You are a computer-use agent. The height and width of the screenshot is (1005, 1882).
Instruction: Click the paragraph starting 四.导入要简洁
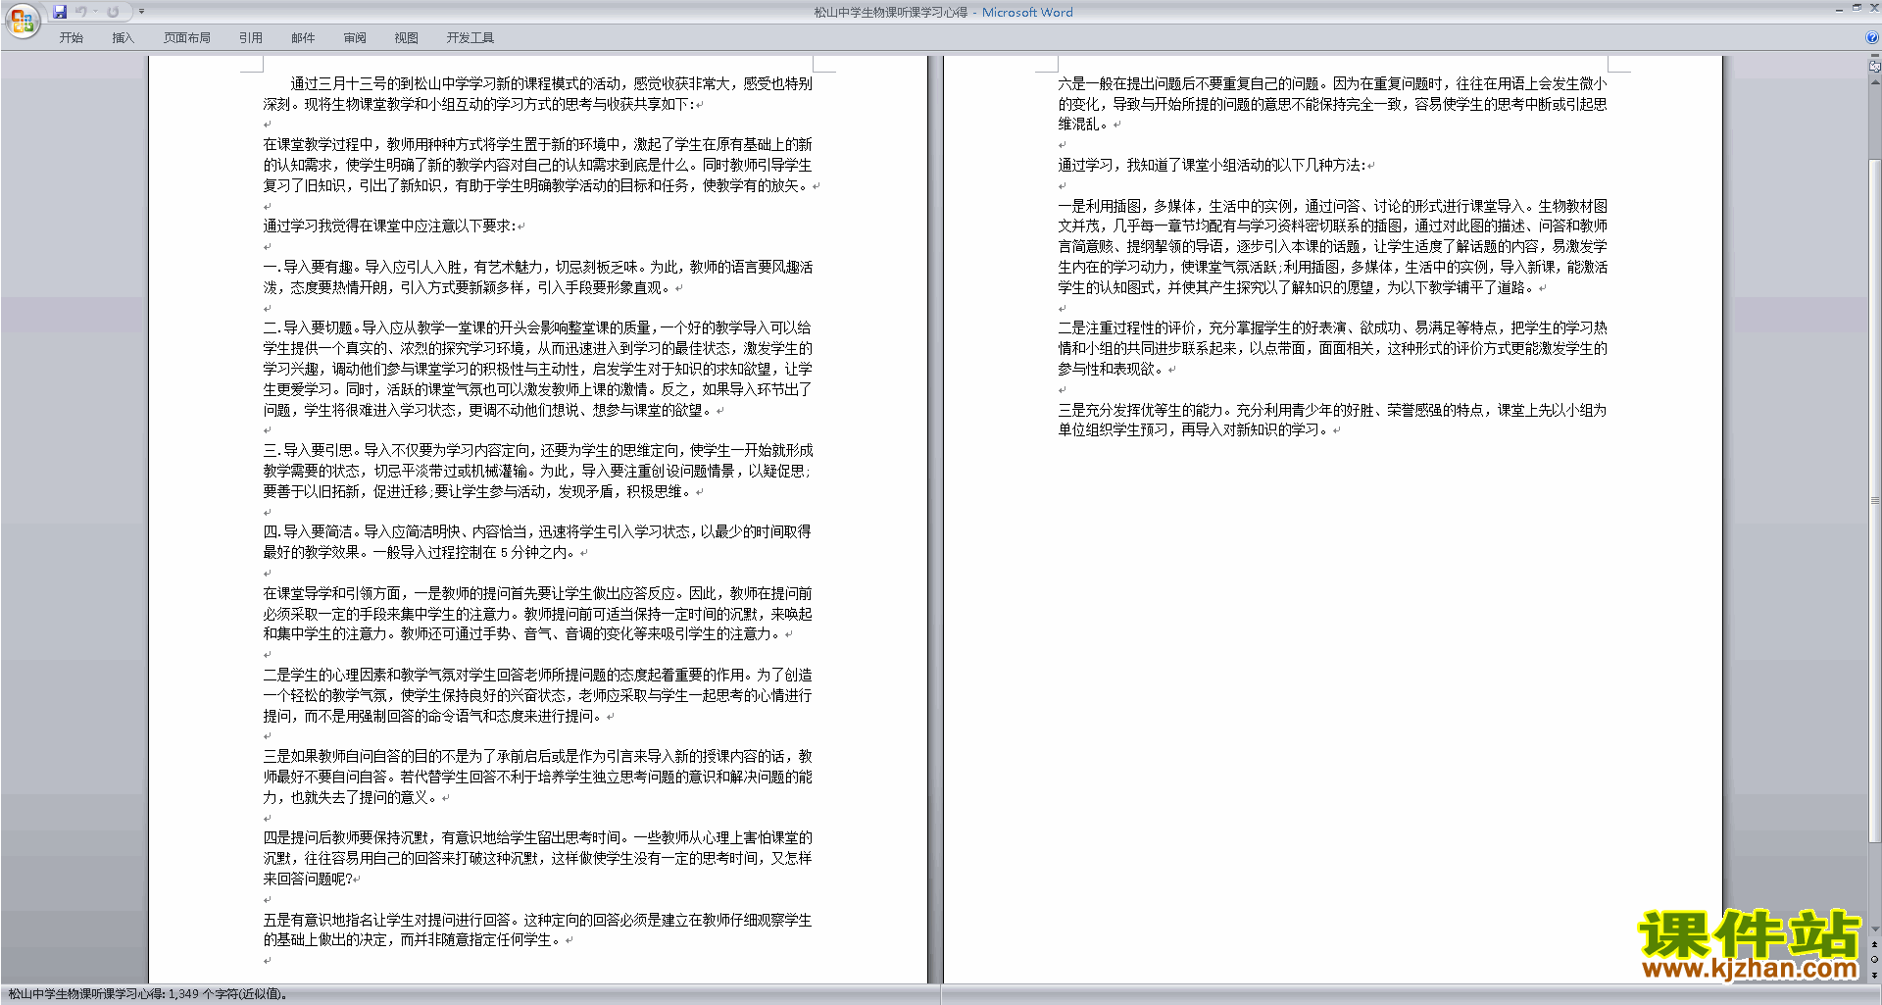pyautogui.click(x=537, y=542)
